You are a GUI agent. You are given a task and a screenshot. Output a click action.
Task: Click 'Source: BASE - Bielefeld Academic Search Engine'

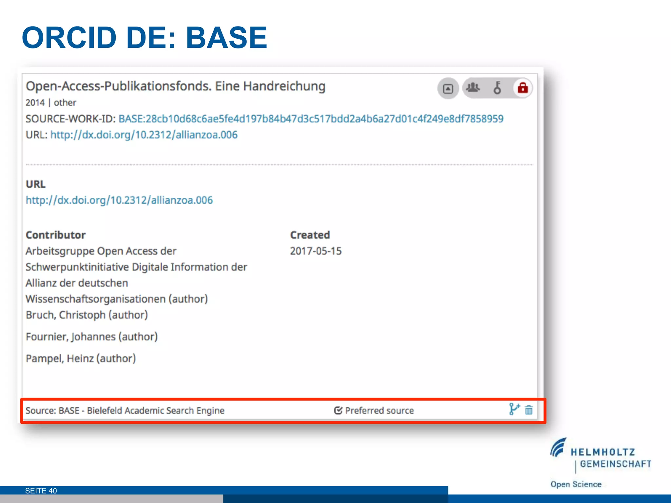pyautogui.click(x=125, y=411)
